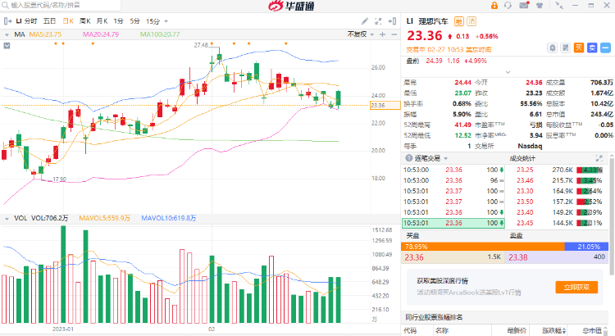Click the blue 卖 sell icon
The height and width of the screenshot is (336, 615).
pos(590,48)
